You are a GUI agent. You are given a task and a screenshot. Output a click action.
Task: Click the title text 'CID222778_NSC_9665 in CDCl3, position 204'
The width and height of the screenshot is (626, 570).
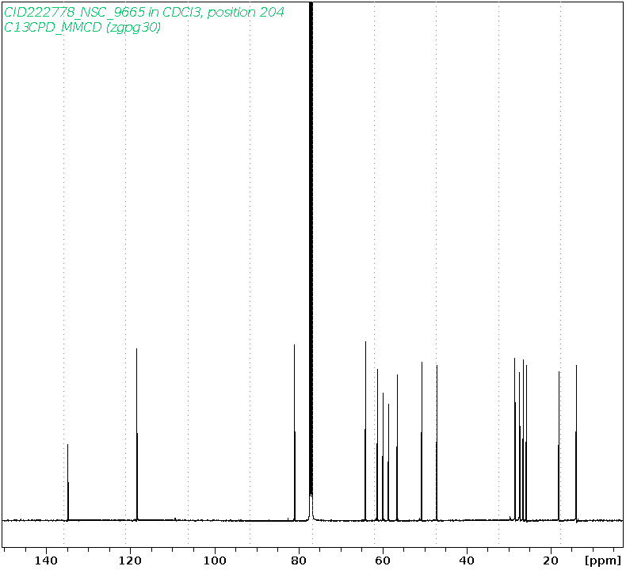tap(144, 13)
